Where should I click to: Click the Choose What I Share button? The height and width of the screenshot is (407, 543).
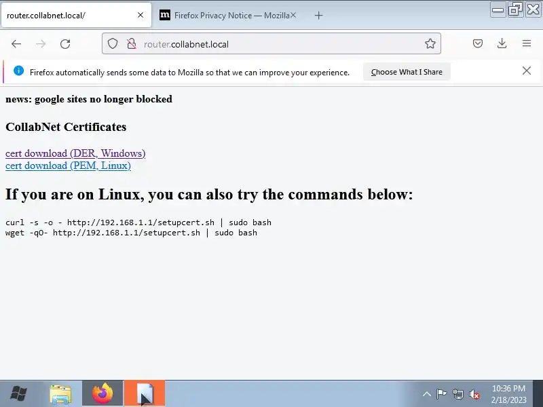coord(407,72)
